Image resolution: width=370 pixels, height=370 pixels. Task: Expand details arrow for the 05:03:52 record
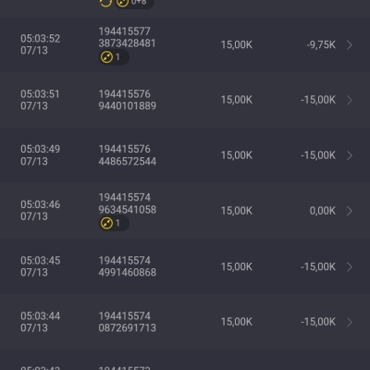click(350, 45)
